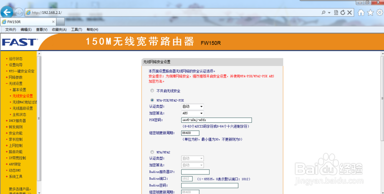Click the compatibility view icon in address bar
384x194 pixels.
(336, 13)
